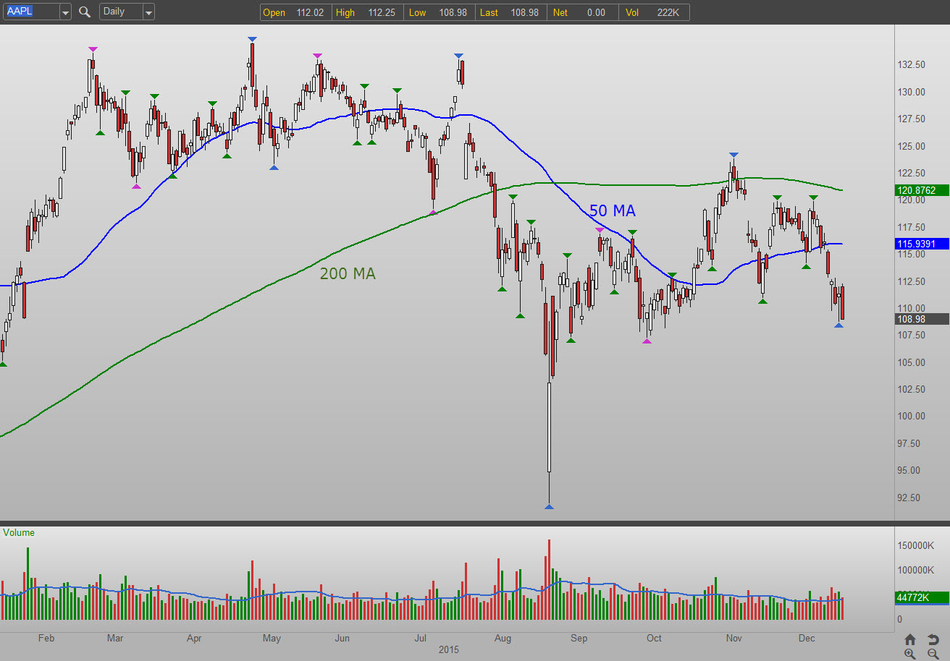
Task: Zoom in with the plus magnifier icon
Action: 910,654
